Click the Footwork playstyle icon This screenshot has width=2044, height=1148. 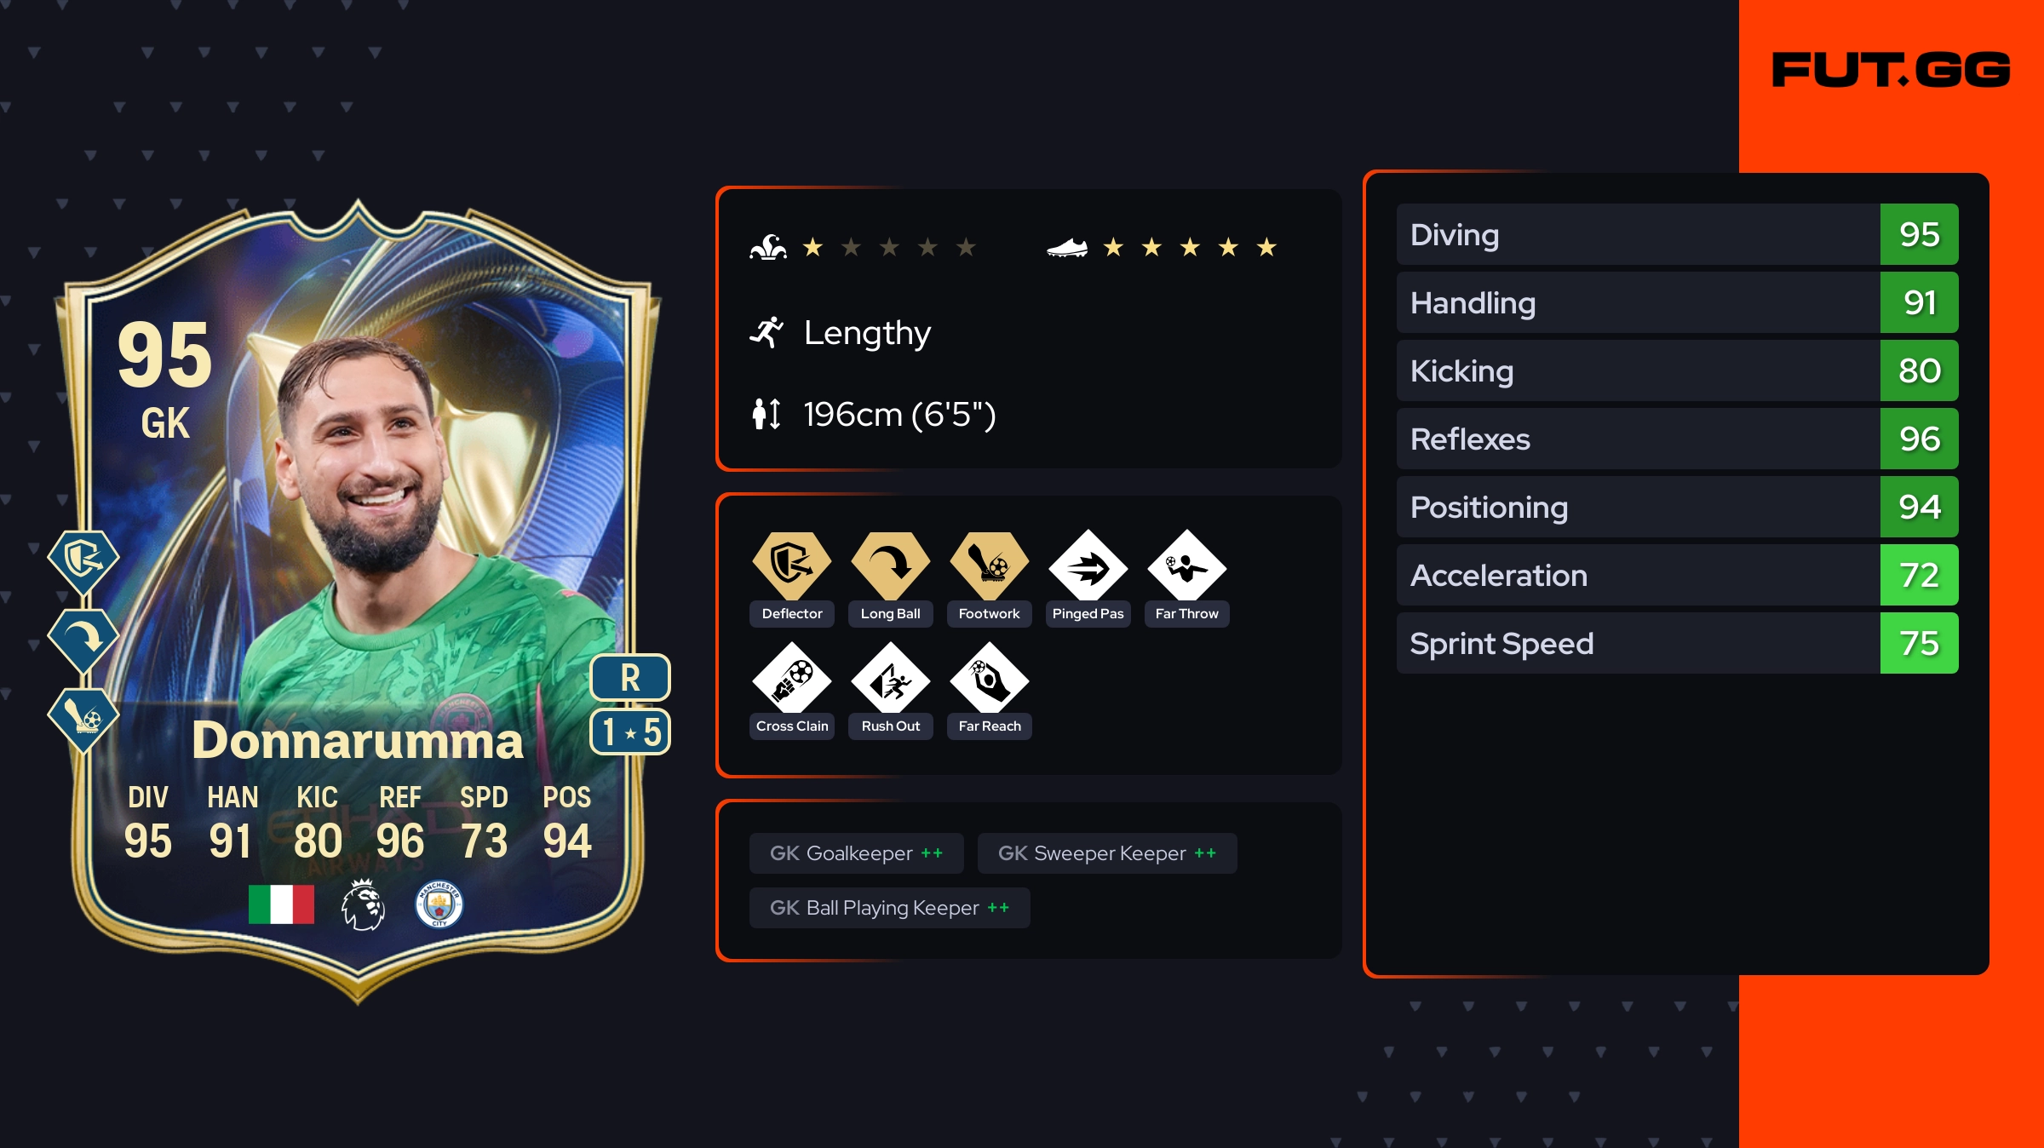point(989,565)
